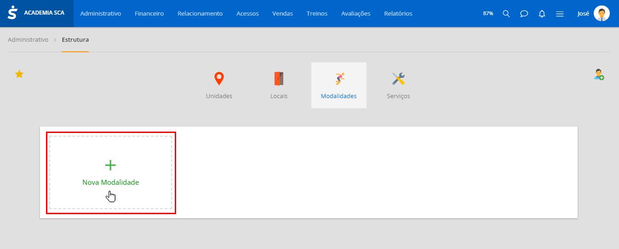
Task: Select the Modalidades runner icon
Action: coord(339,79)
